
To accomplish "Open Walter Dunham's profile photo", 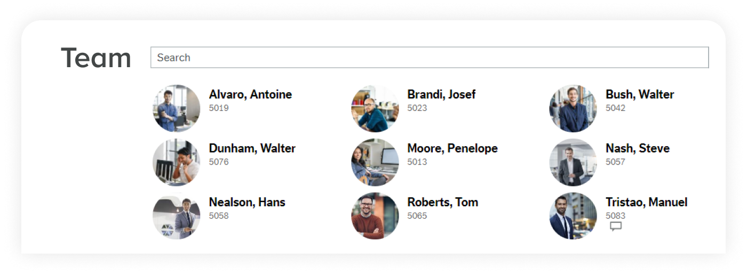I will pyautogui.click(x=177, y=162).
